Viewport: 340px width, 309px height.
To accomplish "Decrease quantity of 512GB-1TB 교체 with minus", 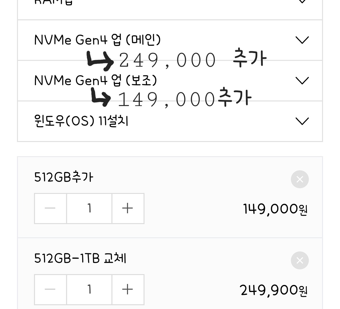I will [50, 289].
